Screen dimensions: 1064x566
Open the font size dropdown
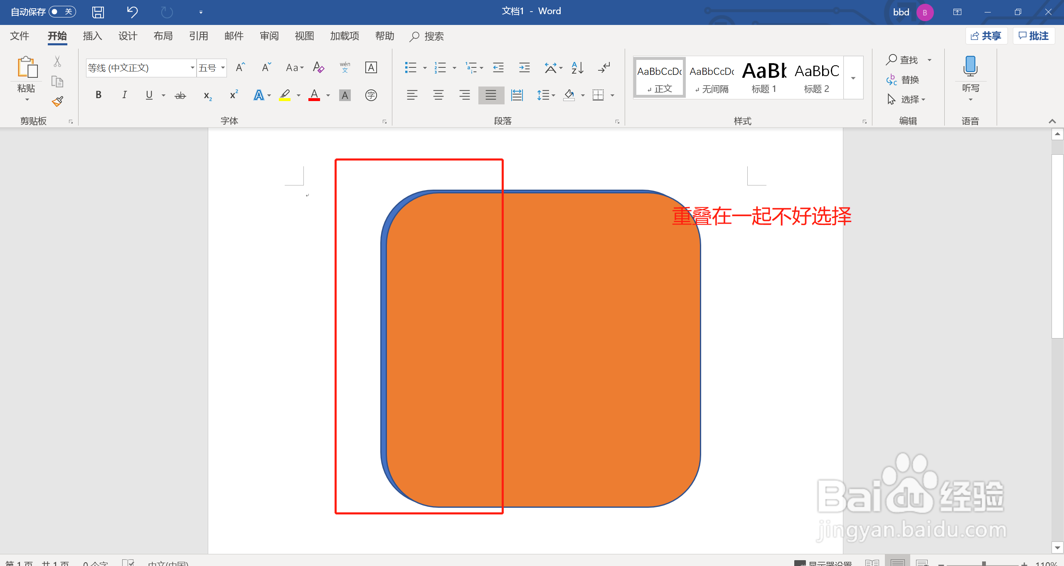click(x=223, y=68)
